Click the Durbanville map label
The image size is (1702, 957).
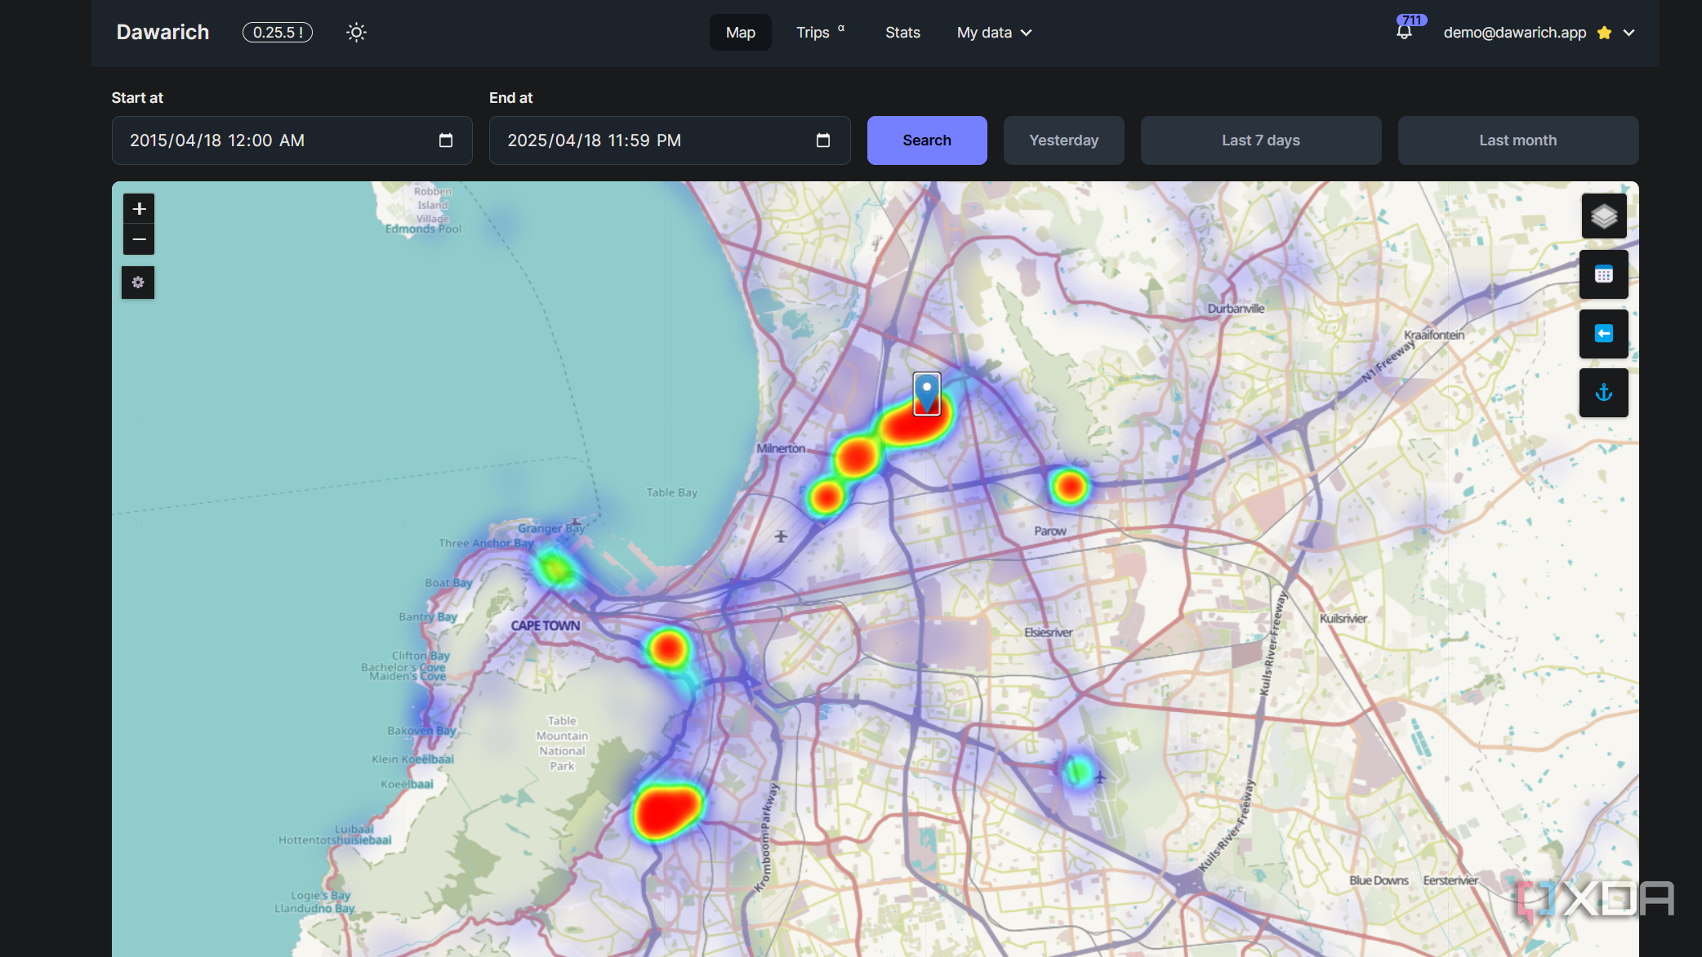pos(1236,309)
